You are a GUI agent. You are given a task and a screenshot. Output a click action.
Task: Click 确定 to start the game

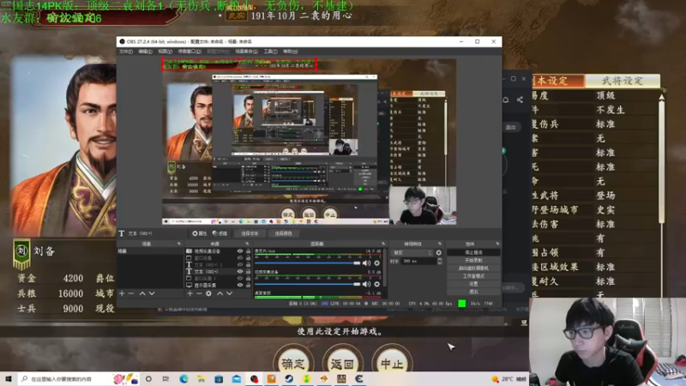click(x=293, y=363)
